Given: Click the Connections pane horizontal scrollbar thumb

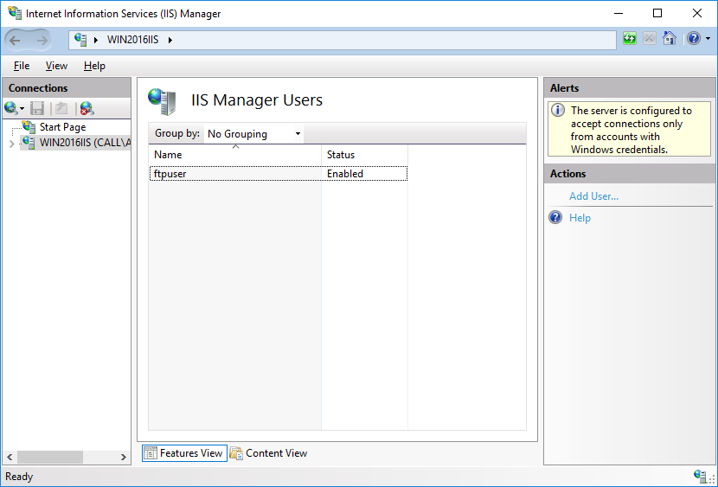Looking at the screenshot, I should click(x=50, y=457).
